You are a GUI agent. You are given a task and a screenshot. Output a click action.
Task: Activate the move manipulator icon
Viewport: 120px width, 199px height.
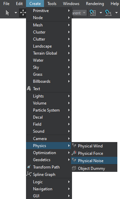pos(23,13)
